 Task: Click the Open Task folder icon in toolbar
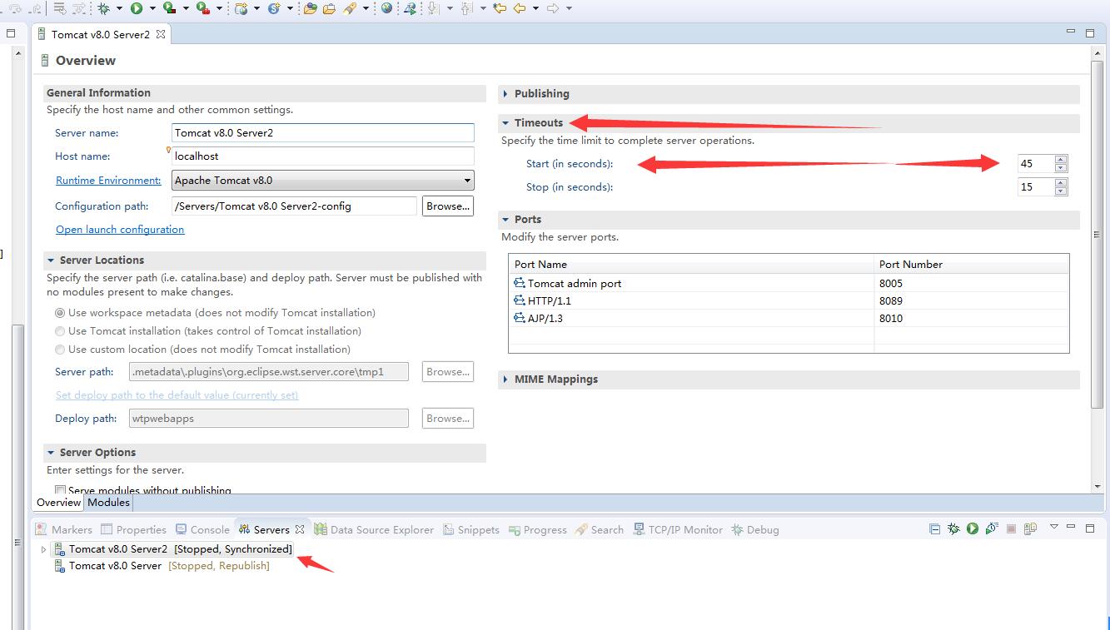pos(329,8)
